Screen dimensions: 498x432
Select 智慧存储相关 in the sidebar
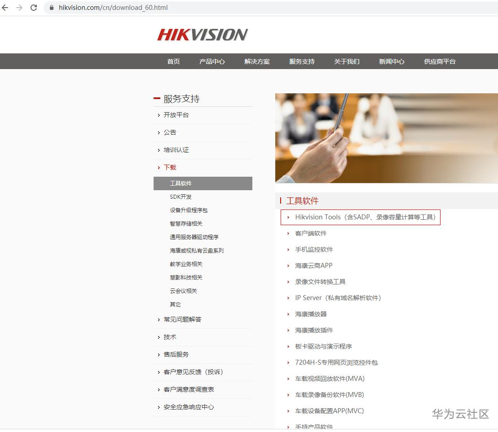coord(186,223)
